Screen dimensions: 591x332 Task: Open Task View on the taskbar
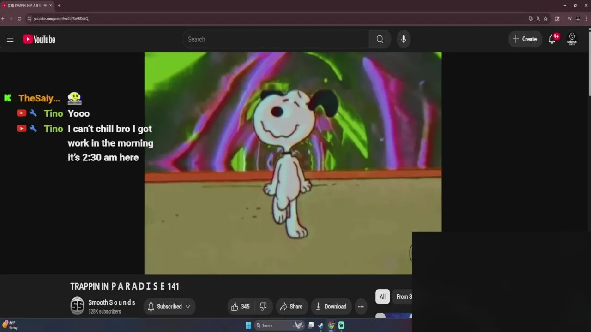311,326
